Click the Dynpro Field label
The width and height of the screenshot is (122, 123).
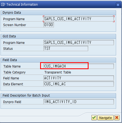(x=12, y=102)
